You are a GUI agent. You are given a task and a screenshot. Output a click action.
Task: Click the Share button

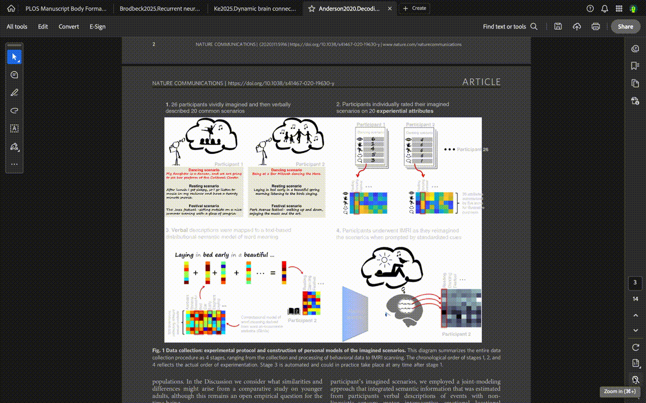pos(625,26)
